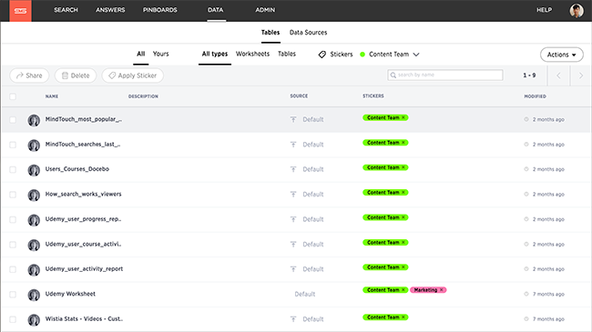Screen dimensions: 592x332
Task: Open the Udemy Worksheet entry
Action: [x=70, y=294]
